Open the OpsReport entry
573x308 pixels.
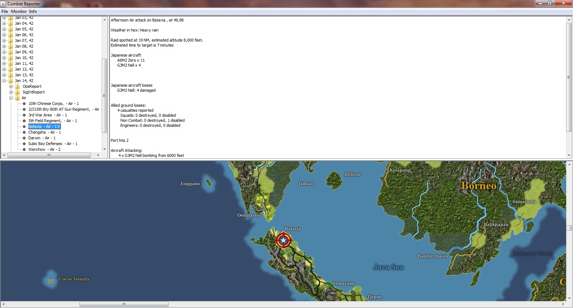32,86
